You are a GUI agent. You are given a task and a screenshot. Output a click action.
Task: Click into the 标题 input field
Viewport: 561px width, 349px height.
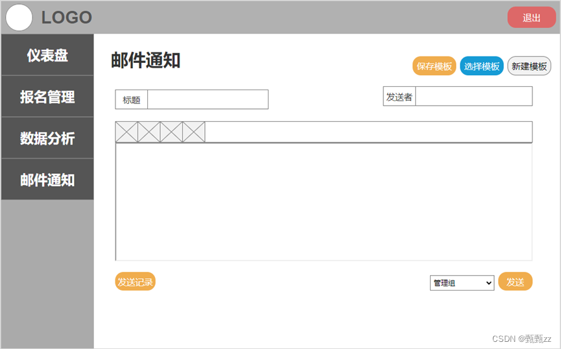[x=208, y=99]
